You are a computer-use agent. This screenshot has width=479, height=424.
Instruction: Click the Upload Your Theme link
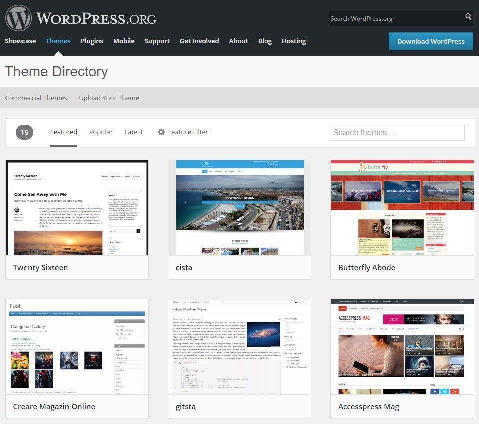point(109,98)
